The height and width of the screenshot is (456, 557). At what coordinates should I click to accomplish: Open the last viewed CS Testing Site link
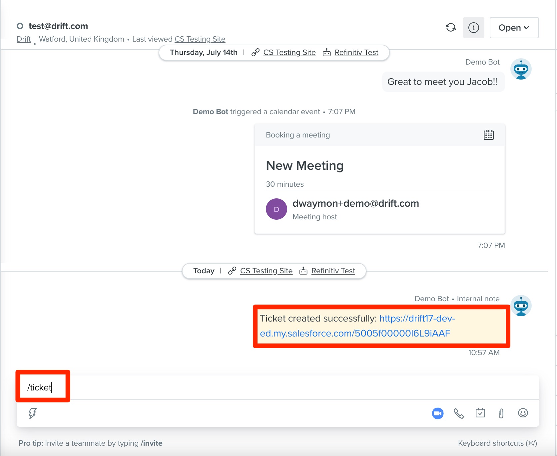[x=200, y=39]
